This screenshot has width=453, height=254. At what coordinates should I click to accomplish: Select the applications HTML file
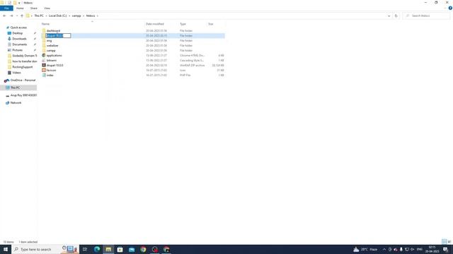click(x=54, y=55)
